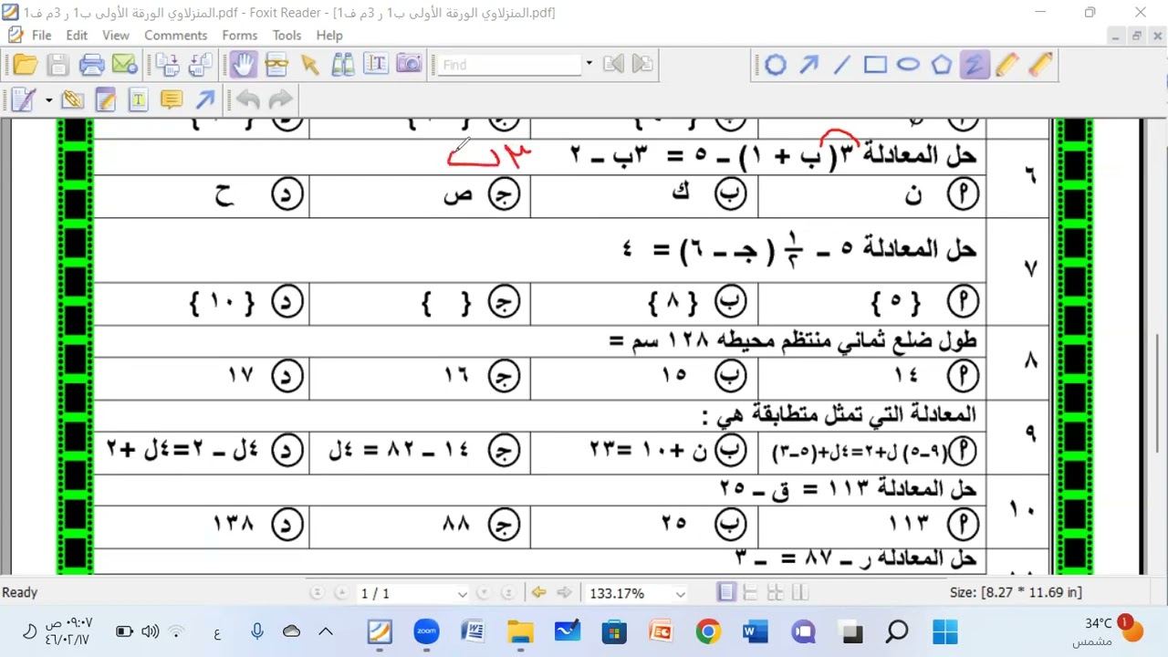Click the first yellow pencil icon
This screenshot has height=657, width=1168.
(1007, 65)
